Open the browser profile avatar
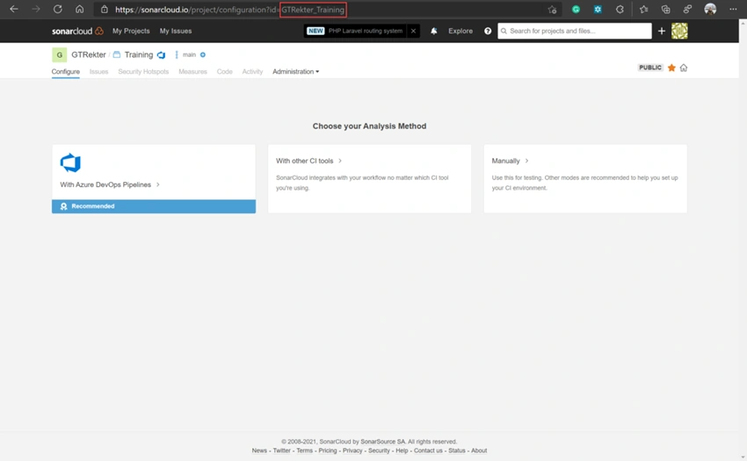This screenshot has height=461, width=747. tap(710, 9)
